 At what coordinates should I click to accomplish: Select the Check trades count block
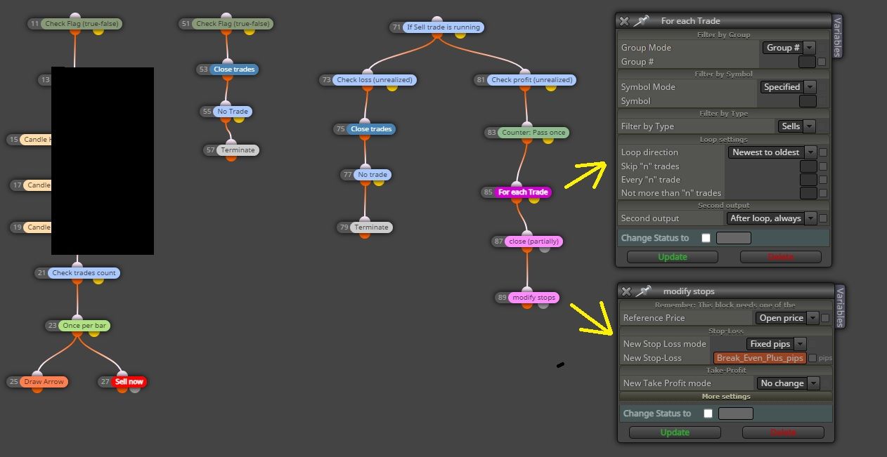coord(84,273)
